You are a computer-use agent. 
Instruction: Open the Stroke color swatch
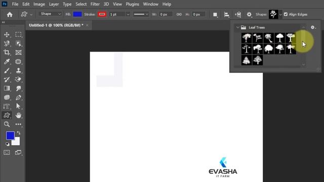(x=102, y=14)
